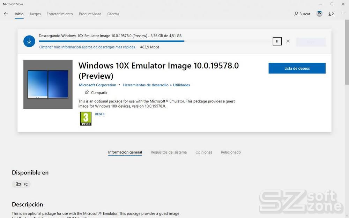Maximize the Microsoft Store window
The height and width of the screenshot is (218, 349).
pos(332,4)
